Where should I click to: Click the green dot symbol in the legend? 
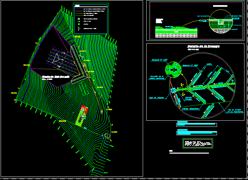point(79,24)
